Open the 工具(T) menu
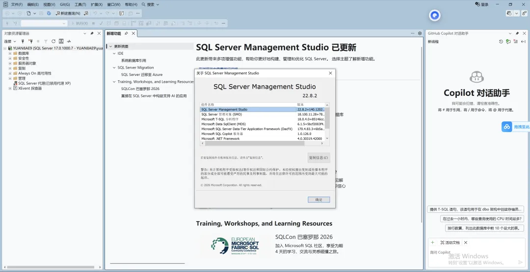This screenshot has width=530, height=272. [x=80, y=4]
